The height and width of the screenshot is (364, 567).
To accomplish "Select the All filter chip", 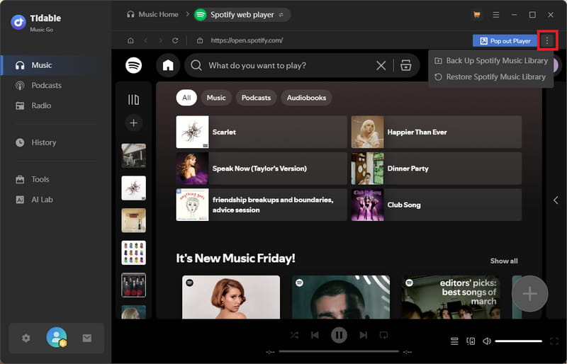I will coord(186,98).
